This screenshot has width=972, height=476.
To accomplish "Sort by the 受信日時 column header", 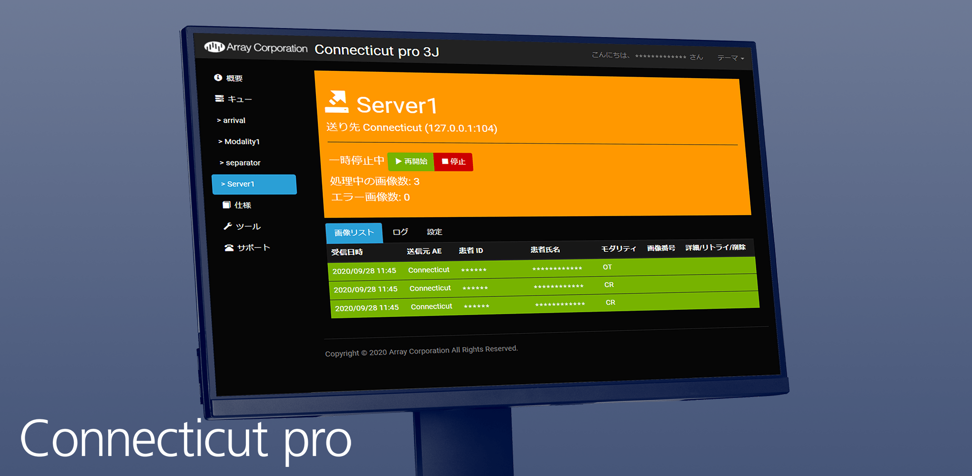I will (x=347, y=252).
